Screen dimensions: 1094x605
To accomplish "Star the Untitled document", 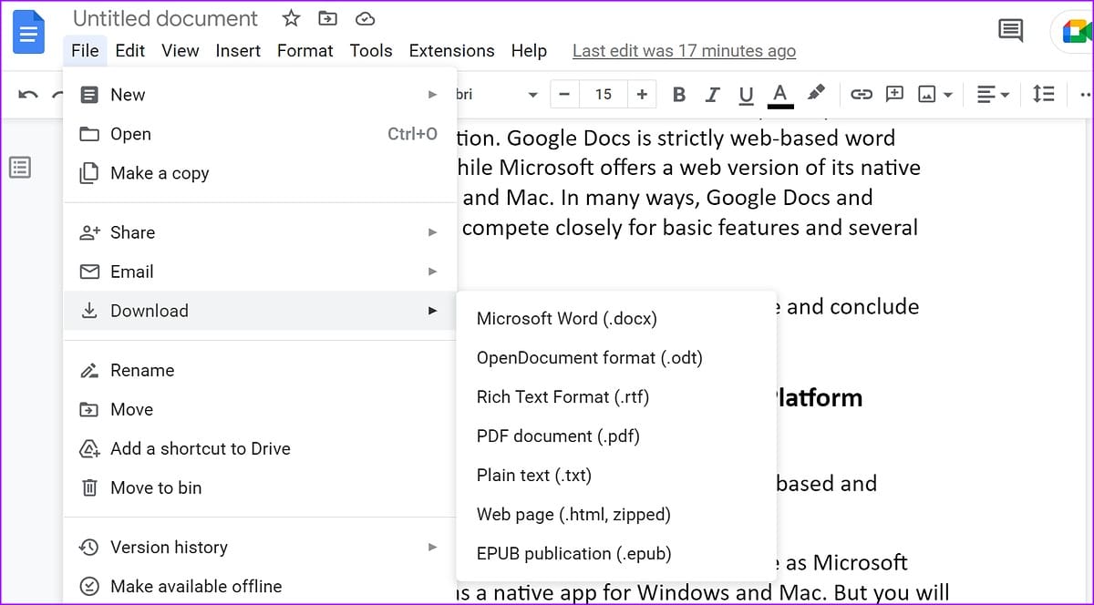I will 291,18.
